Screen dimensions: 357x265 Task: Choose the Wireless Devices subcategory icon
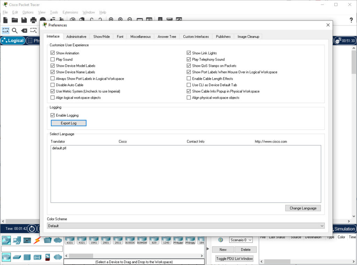pyautogui.click(x=37, y=257)
